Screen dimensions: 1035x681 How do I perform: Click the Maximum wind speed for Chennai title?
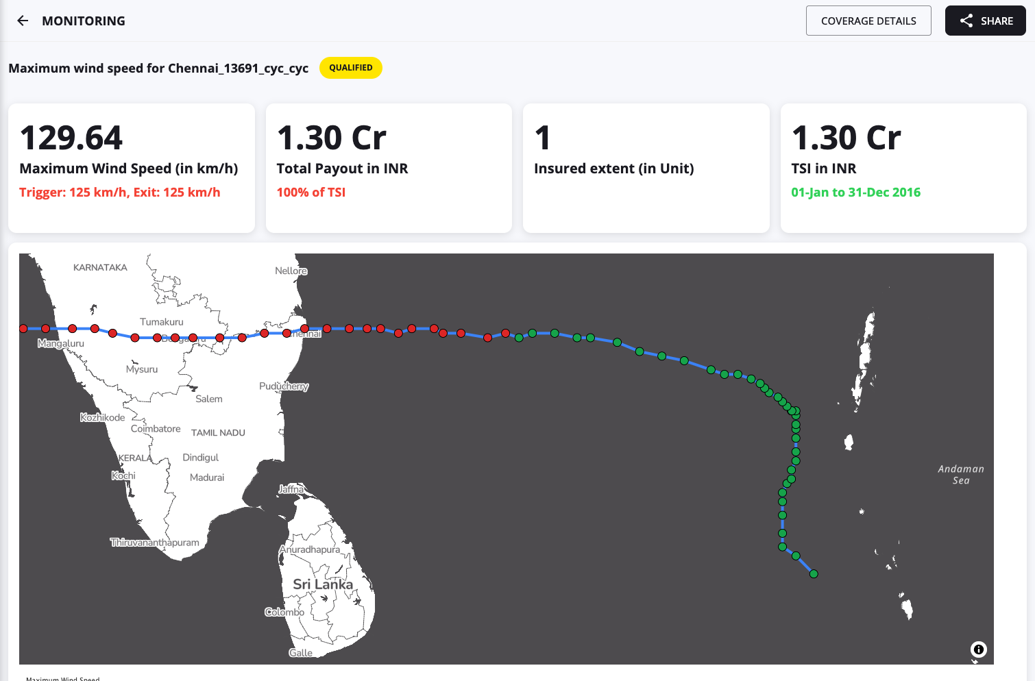pos(158,68)
